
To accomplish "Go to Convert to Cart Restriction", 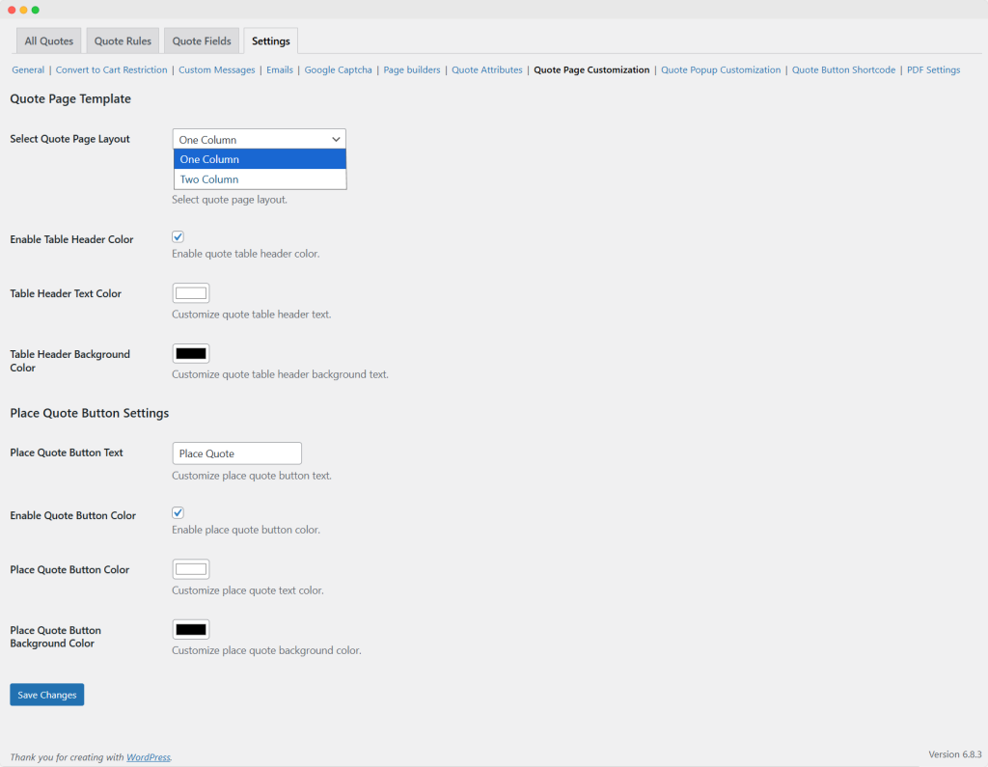I will (111, 70).
